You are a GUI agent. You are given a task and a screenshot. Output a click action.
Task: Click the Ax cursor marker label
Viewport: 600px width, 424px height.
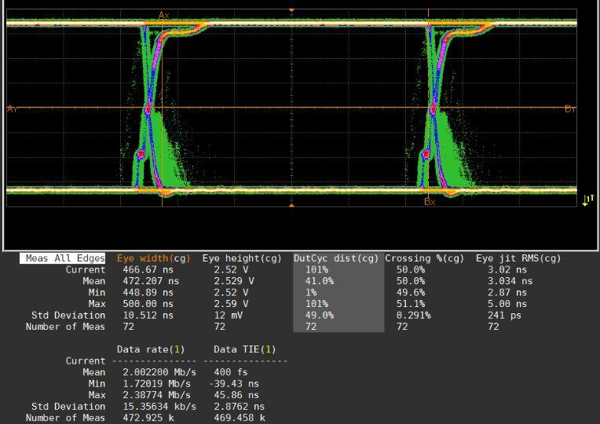tap(163, 15)
